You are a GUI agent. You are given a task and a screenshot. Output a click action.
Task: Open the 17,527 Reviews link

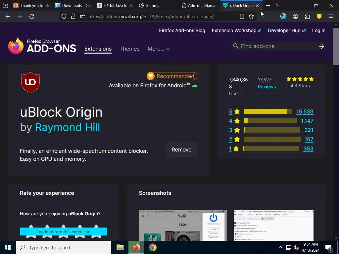click(x=267, y=83)
